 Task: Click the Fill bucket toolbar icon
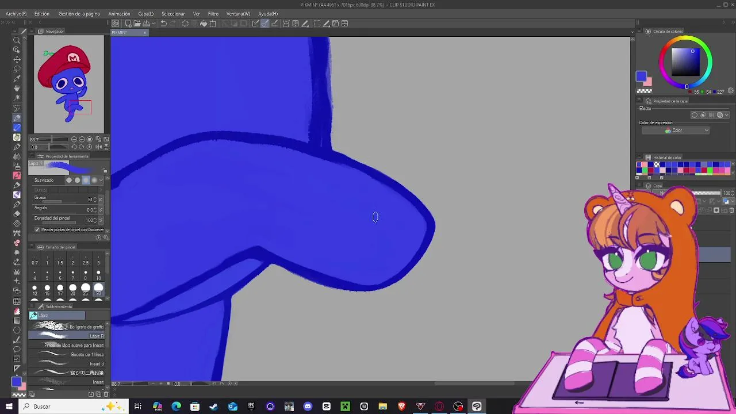coord(204,24)
